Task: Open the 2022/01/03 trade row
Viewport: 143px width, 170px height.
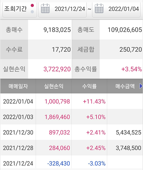Action: tap(71, 117)
